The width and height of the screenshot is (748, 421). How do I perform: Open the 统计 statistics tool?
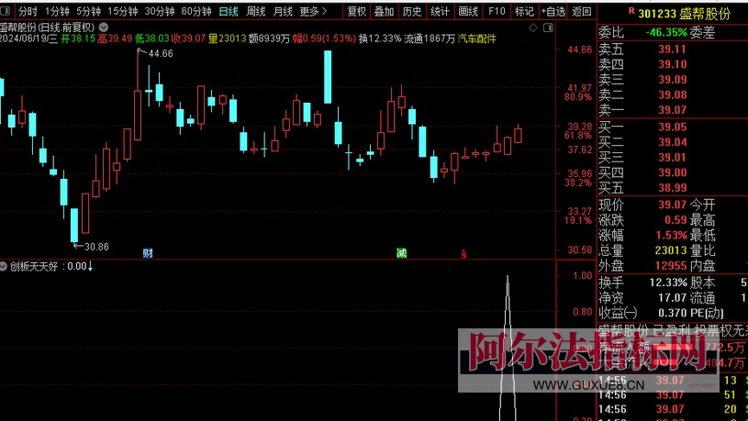point(440,11)
